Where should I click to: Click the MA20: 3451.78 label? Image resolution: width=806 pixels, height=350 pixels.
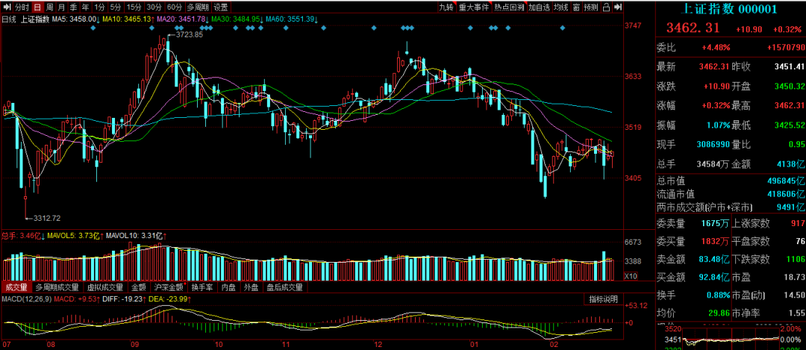pos(183,19)
